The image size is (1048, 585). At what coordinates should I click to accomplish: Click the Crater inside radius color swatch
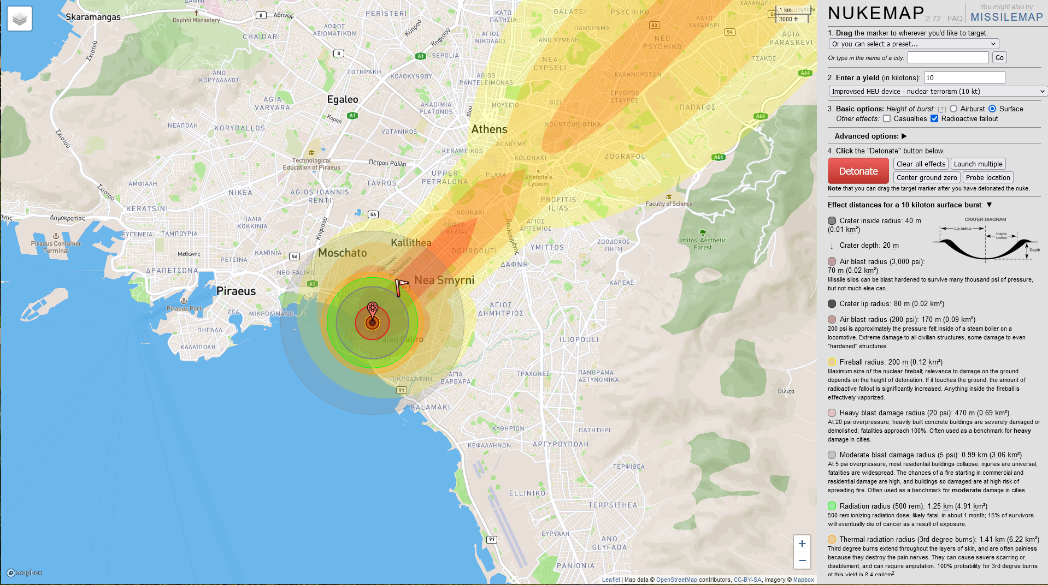832,220
